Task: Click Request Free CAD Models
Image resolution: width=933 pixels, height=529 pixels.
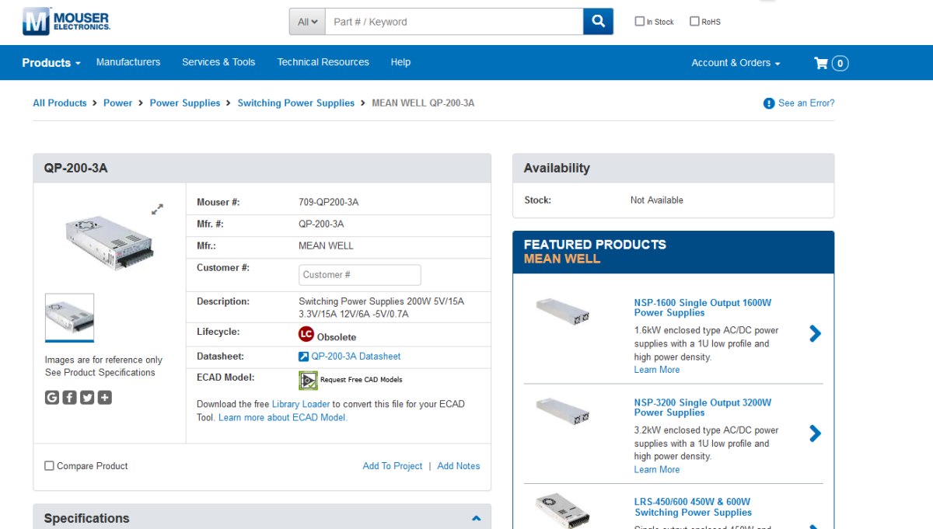Action: point(362,380)
